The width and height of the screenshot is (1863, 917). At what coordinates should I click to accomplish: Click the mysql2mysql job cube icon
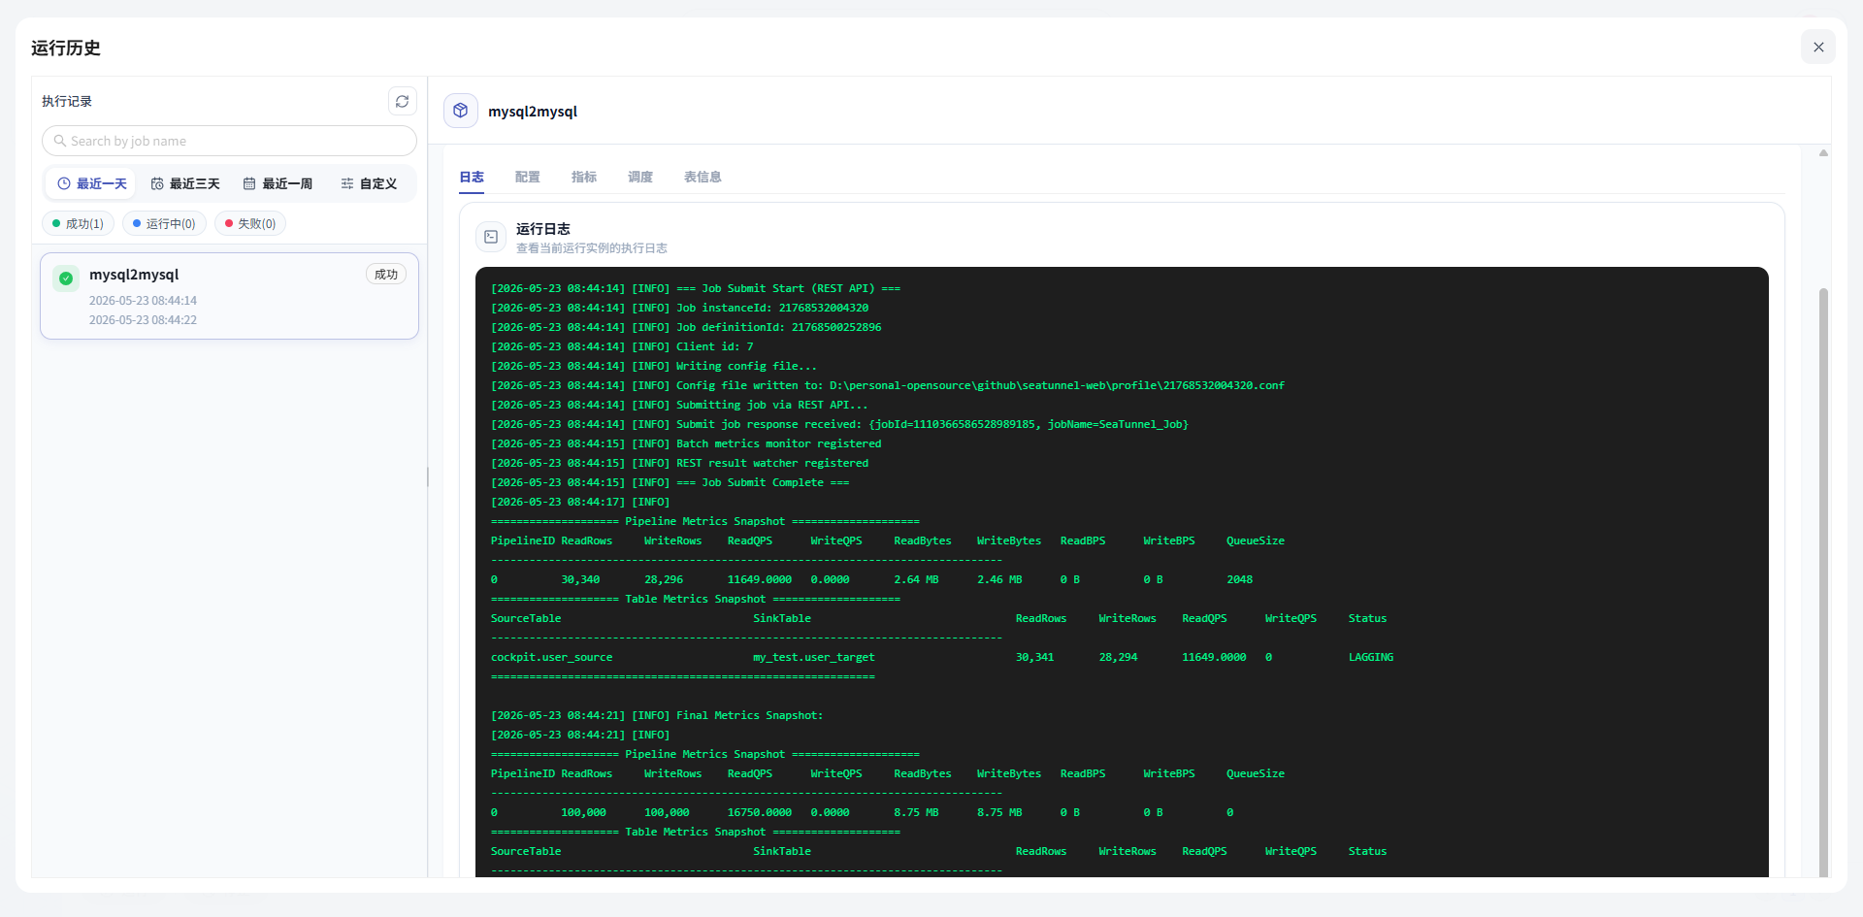(x=461, y=111)
